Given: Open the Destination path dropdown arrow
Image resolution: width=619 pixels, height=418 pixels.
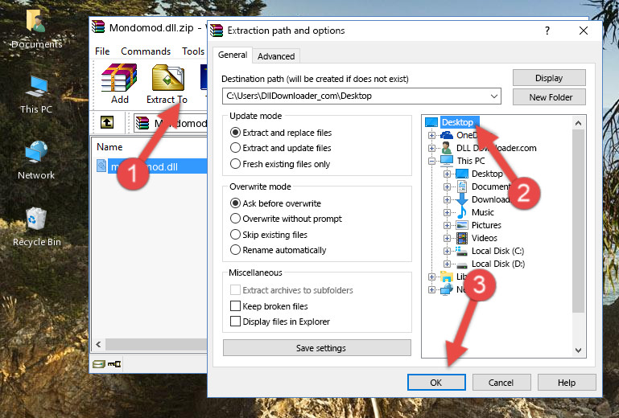Looking at the screenshot, I should pos(494,96).
